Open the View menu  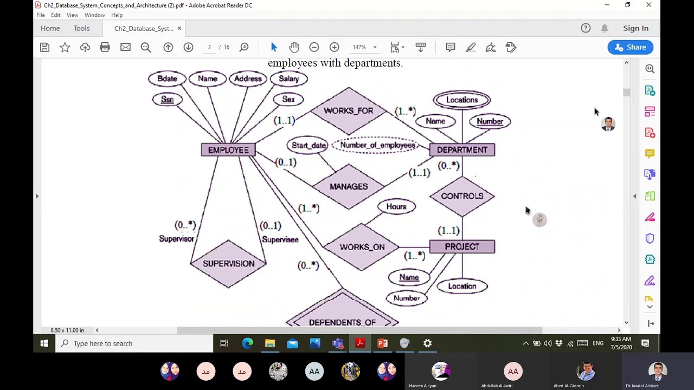(x=72, y=15)
